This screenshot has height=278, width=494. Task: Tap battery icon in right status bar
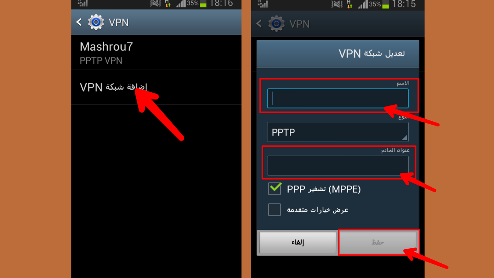[x=385, y=4]
